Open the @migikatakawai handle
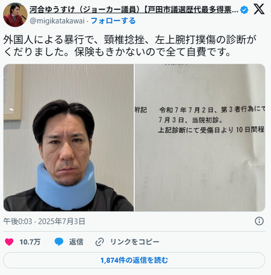This screenshot has width=271, height=275. tap(57, 21)
